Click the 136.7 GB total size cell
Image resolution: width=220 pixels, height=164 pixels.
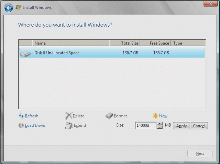coord(130,53)
